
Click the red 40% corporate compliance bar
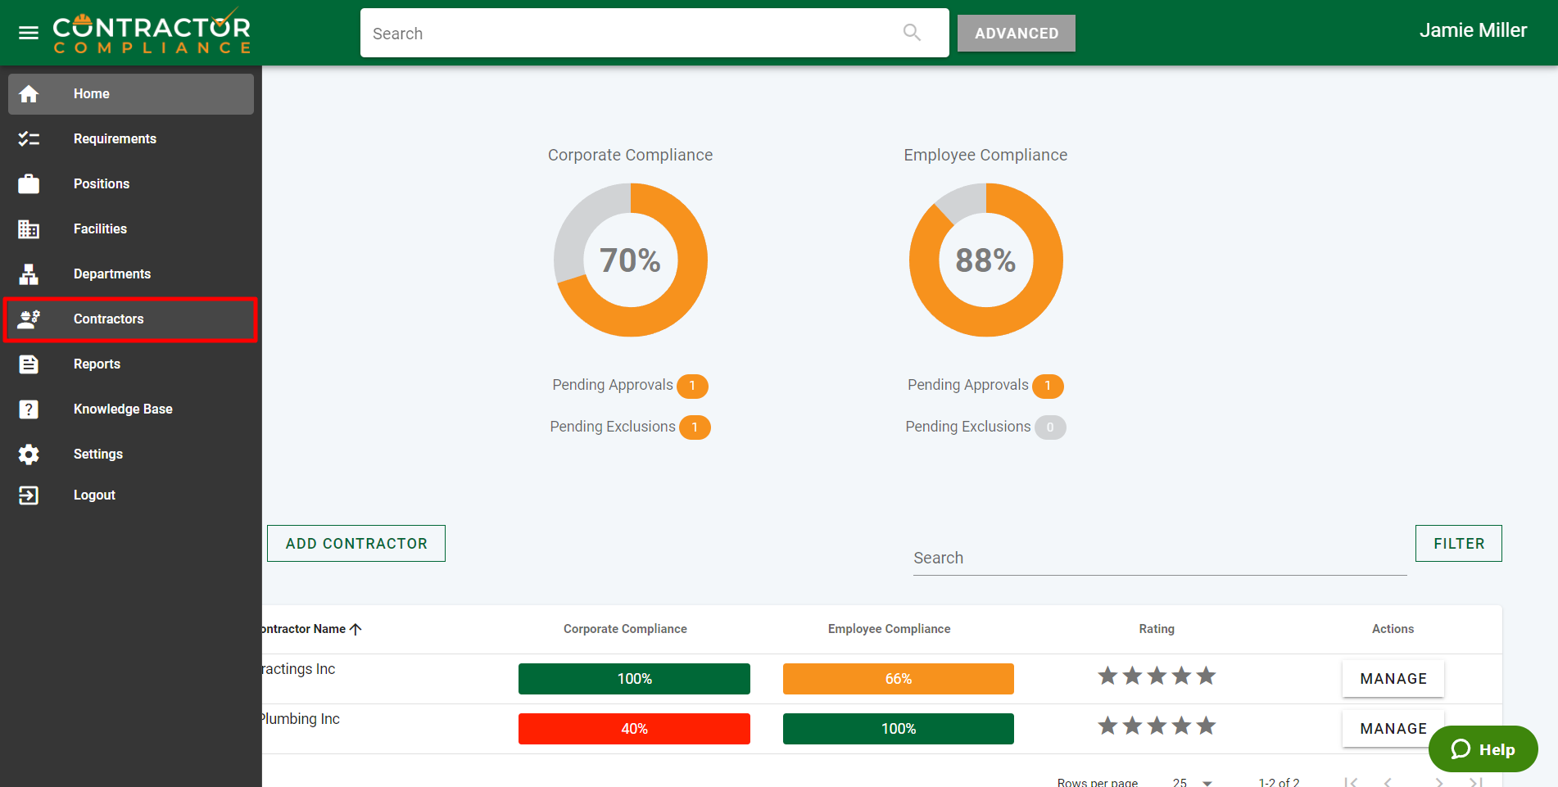coord(634,729)
